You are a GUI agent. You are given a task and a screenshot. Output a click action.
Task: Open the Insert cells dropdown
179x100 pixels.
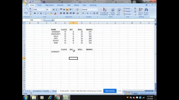point(128,9)
